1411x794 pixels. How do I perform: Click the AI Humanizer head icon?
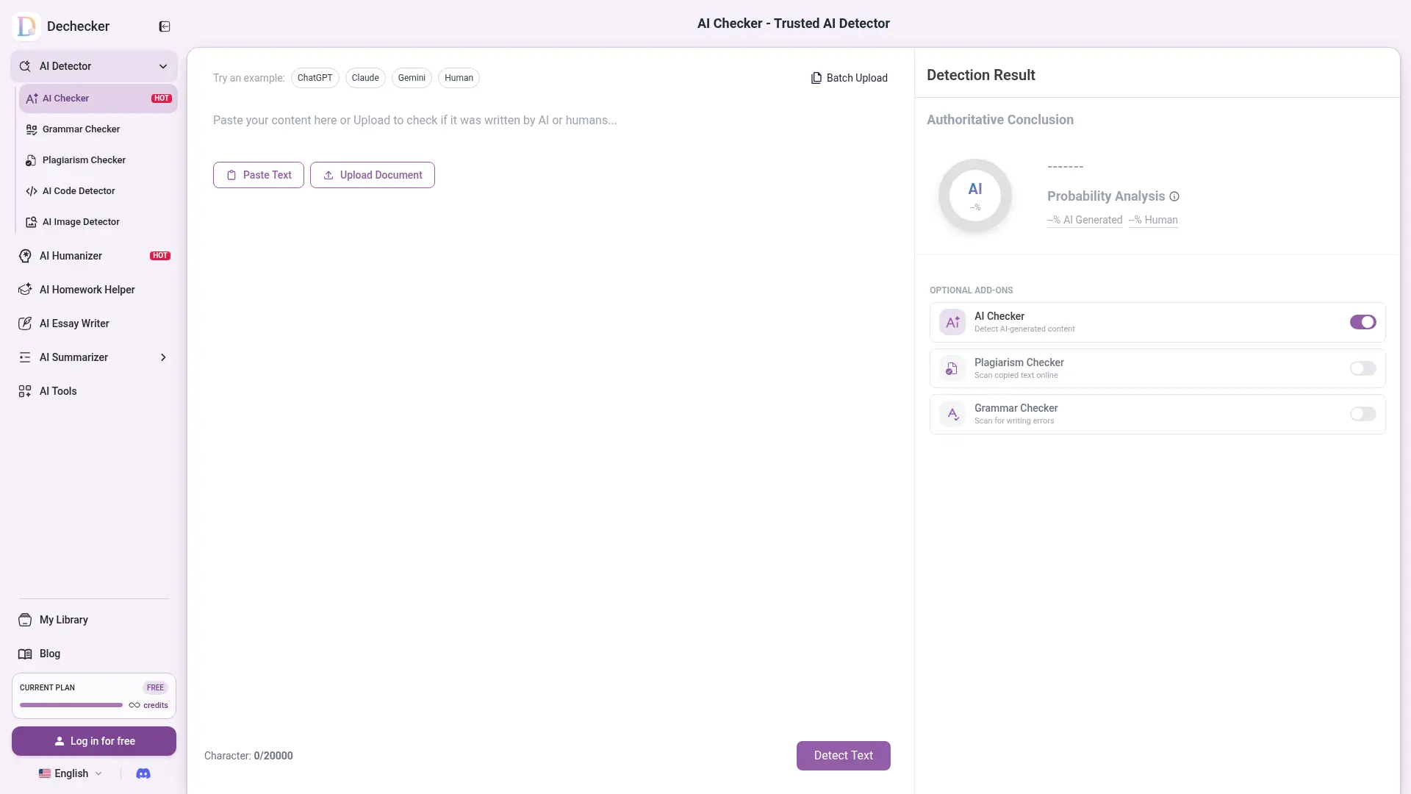point(25,256)
